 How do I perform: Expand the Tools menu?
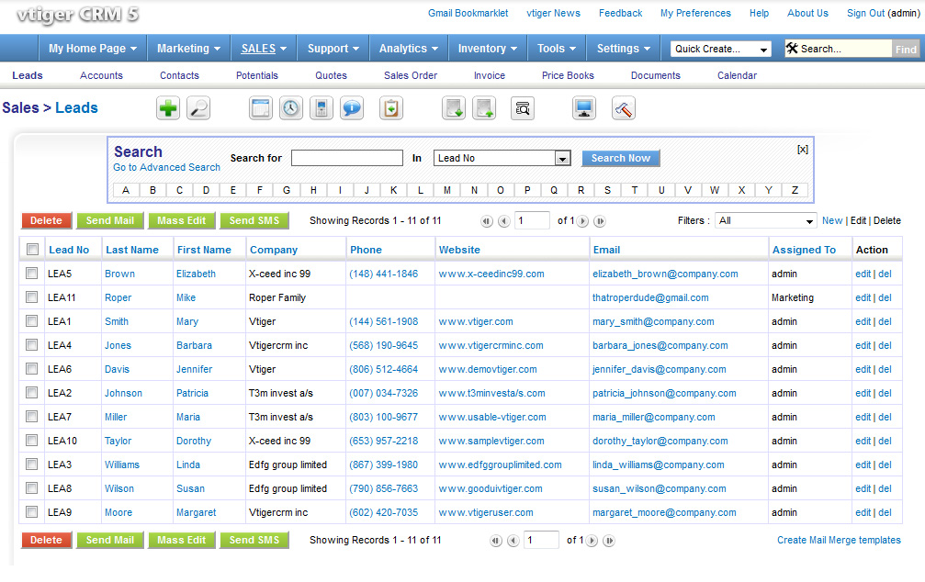(557, 49)
